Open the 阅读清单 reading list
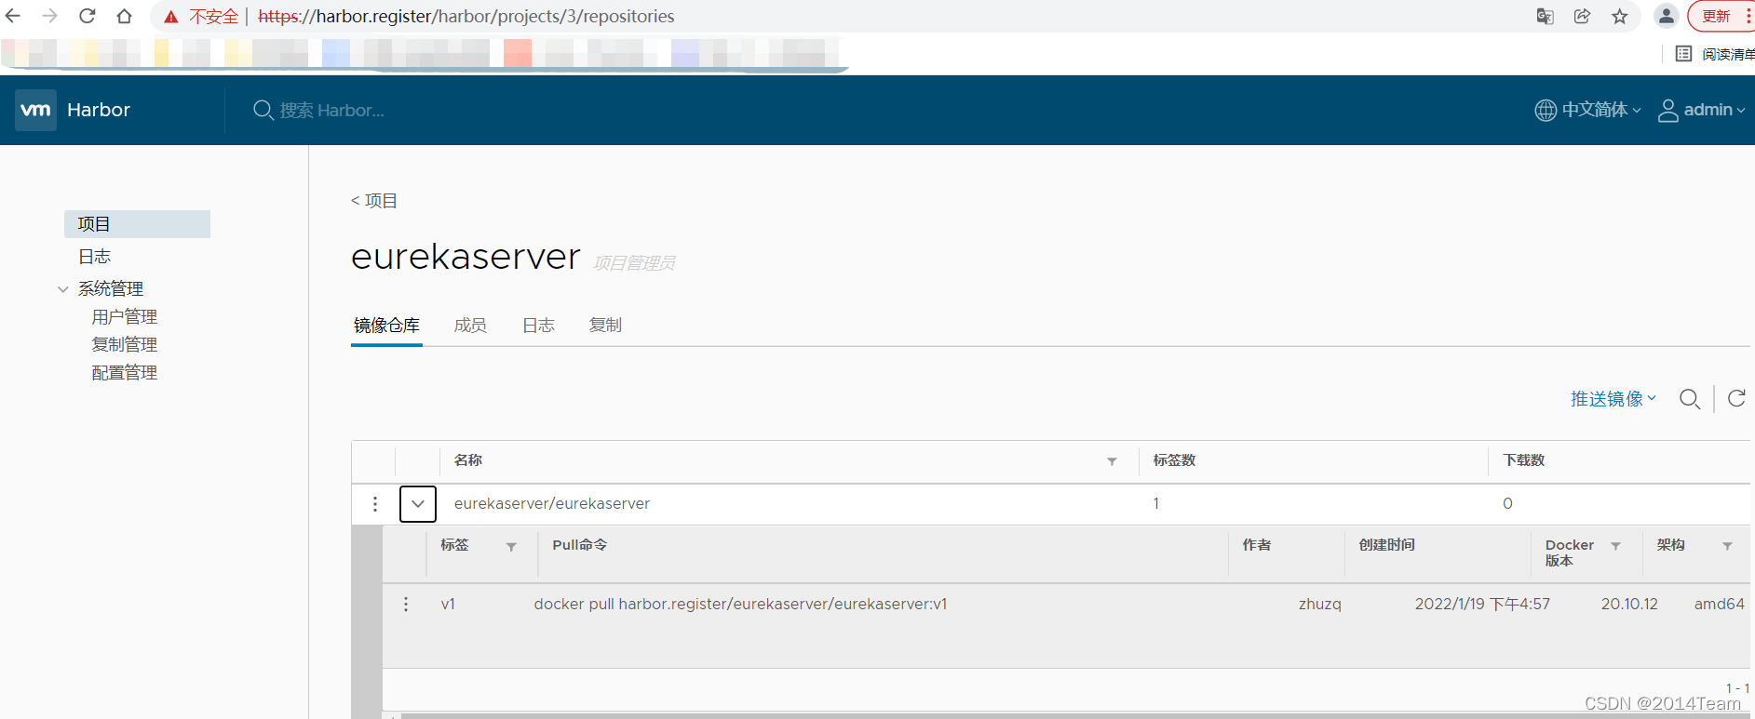This screenshot has height=719, width=1755. [1715, 54]
